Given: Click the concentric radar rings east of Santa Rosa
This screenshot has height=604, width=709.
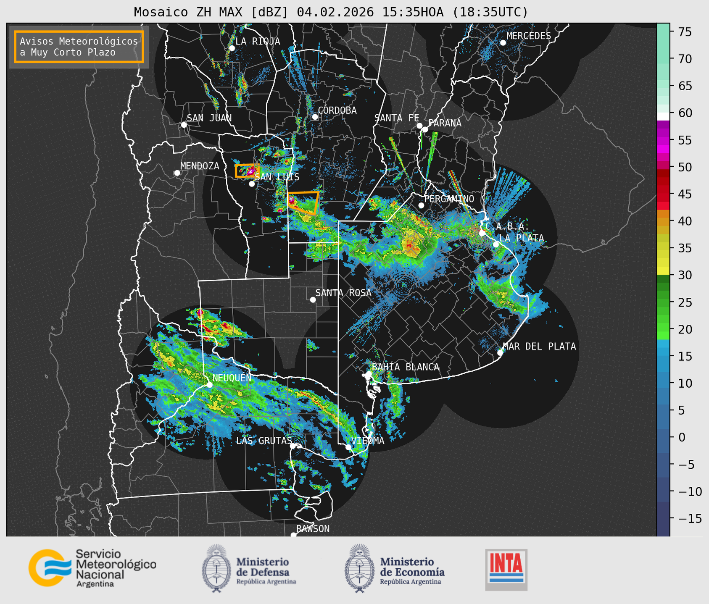Looking at the screenshot, I should tap(404, 285).
